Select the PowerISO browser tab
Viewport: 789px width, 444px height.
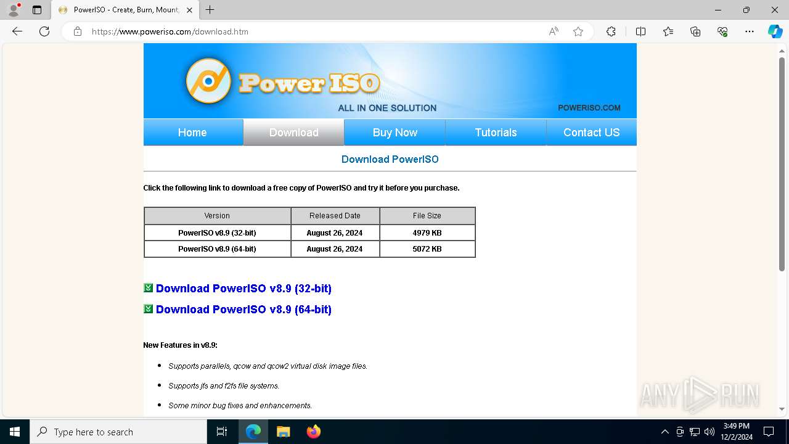pos(125,10)
